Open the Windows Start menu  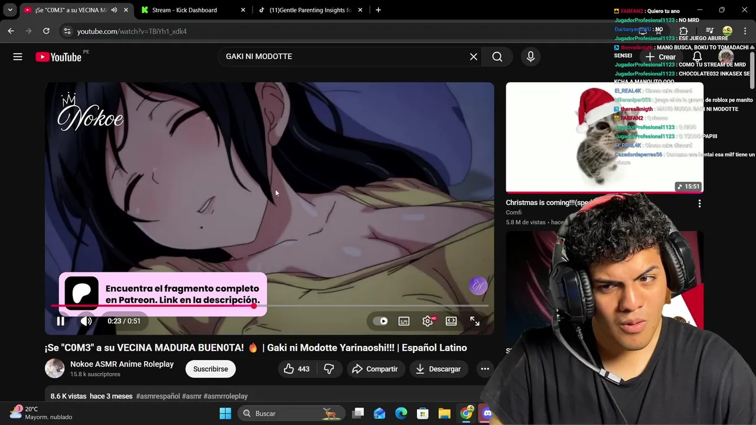[x=225, y=413]
